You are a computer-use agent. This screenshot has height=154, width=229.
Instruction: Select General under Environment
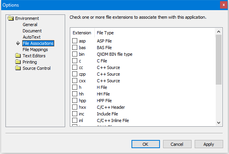pos(30,25)
